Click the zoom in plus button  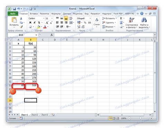click(151, 118)
